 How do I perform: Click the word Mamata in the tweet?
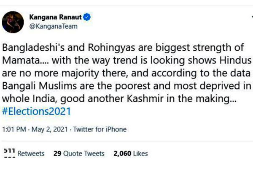click(21, 60)
